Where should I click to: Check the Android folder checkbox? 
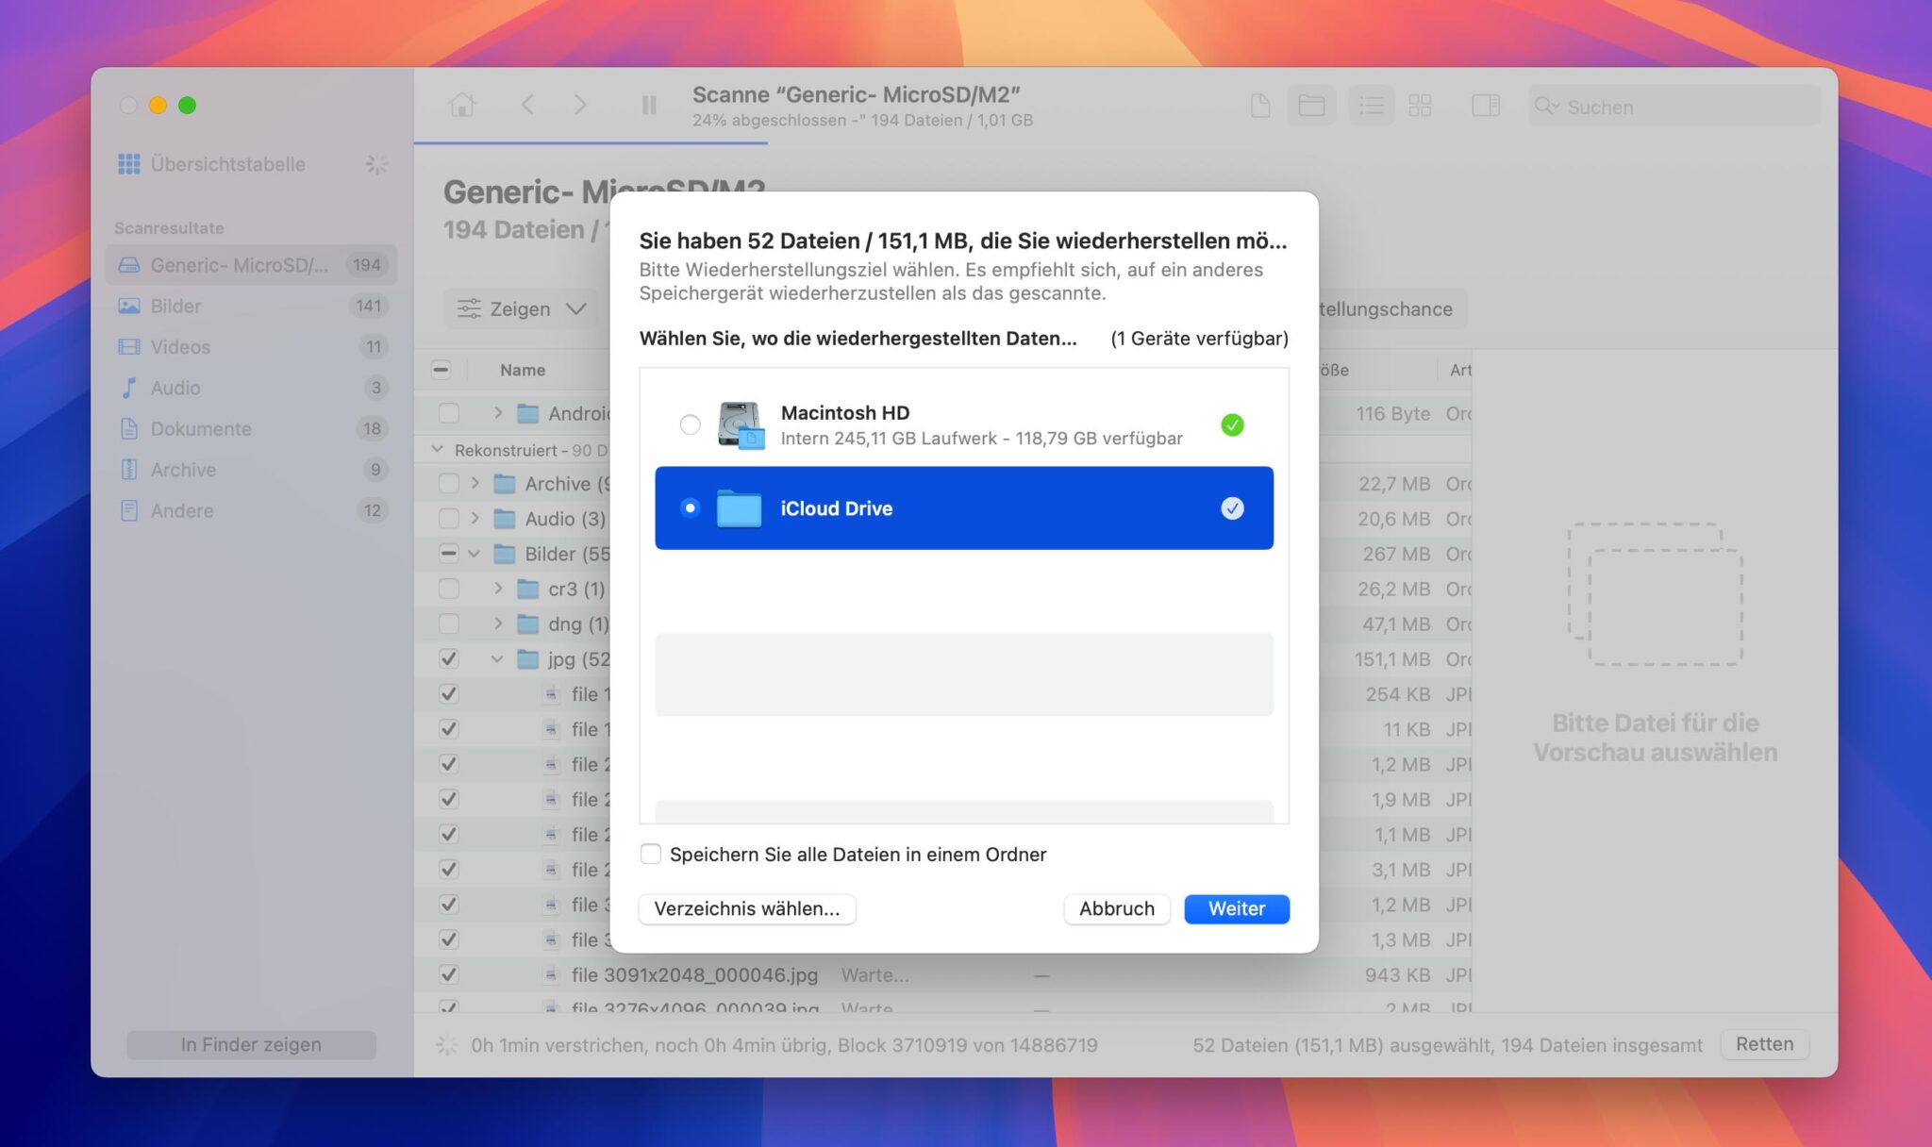click(x=449, y=413)
